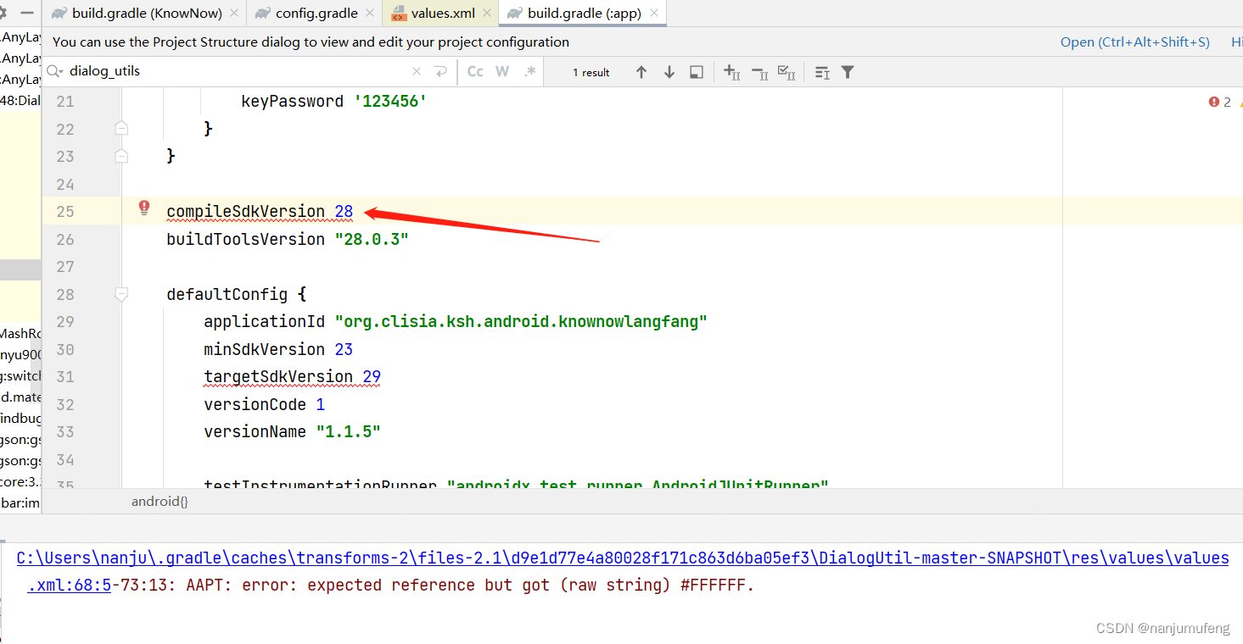This screenshot has width=1243, height=644.
Task: Toggle Match Case (Cc) search option
Action: click(475, 71)
